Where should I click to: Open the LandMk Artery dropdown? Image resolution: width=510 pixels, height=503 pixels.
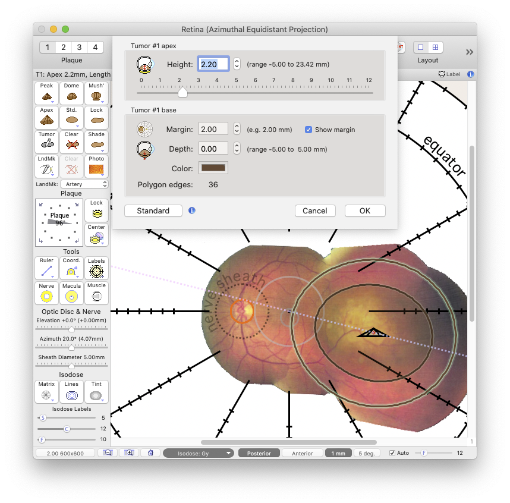[86, 184]
